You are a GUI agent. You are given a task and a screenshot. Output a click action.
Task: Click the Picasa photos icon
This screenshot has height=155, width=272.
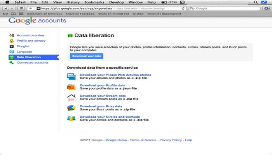(x=71, y=76)
